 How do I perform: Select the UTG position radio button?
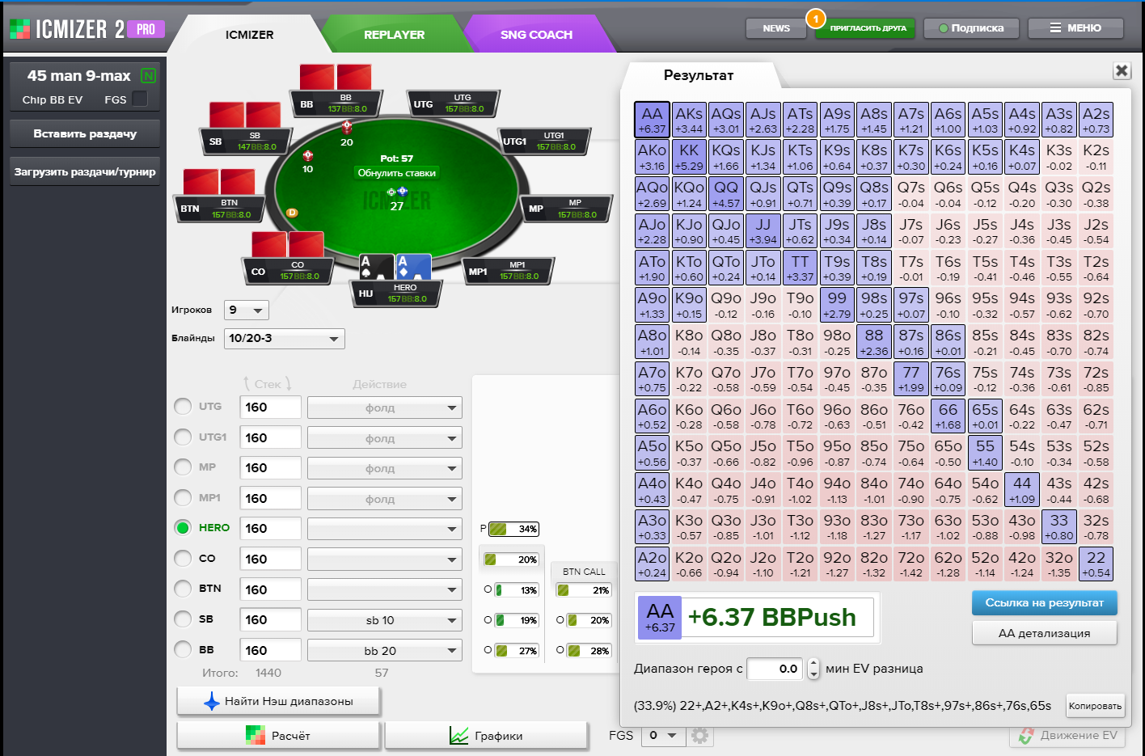[x=183, y=407]
